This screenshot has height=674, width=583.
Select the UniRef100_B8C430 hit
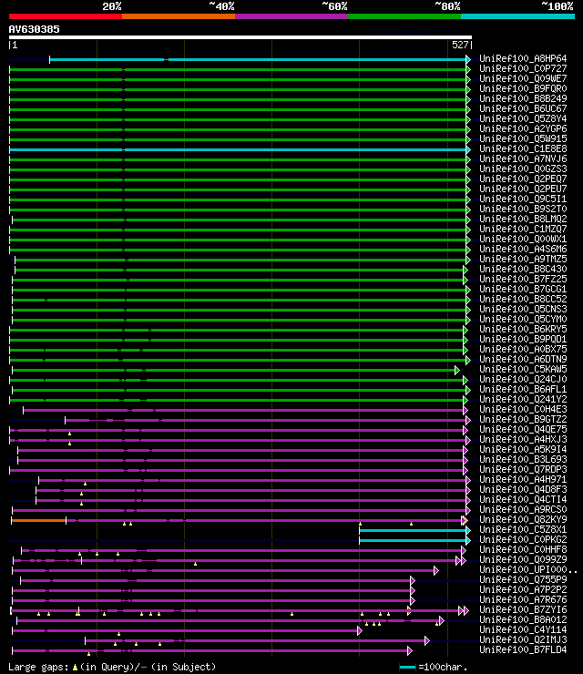coord(523,269)
